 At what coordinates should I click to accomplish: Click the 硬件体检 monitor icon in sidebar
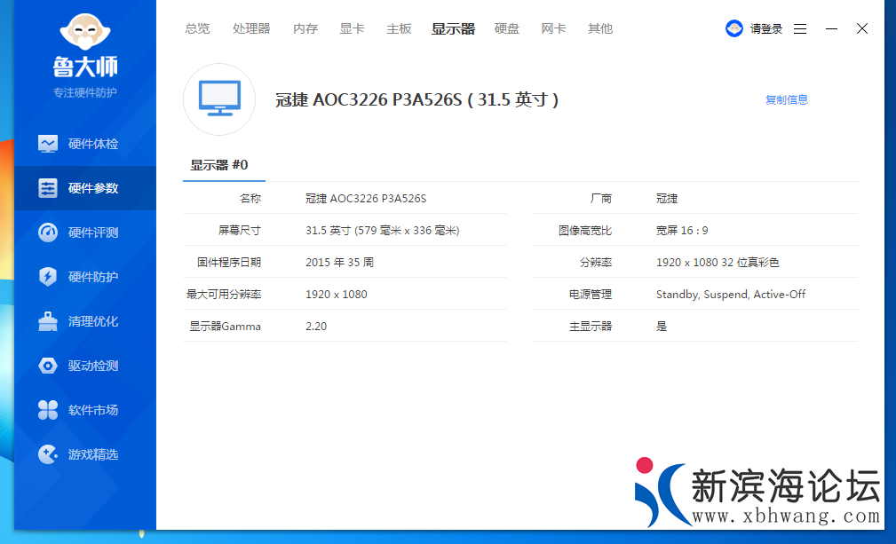pos(48,144)
